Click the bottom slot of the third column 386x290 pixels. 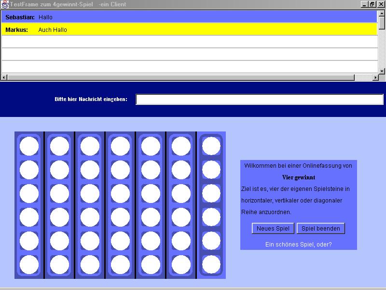90,264
